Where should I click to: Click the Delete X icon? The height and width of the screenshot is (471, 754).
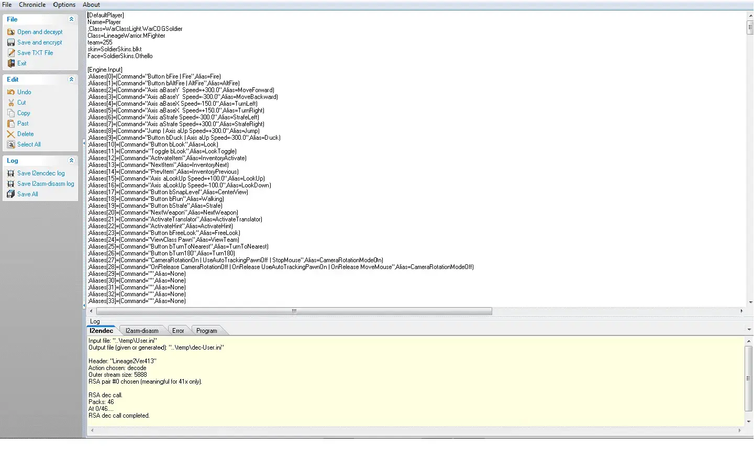(11, 134)
